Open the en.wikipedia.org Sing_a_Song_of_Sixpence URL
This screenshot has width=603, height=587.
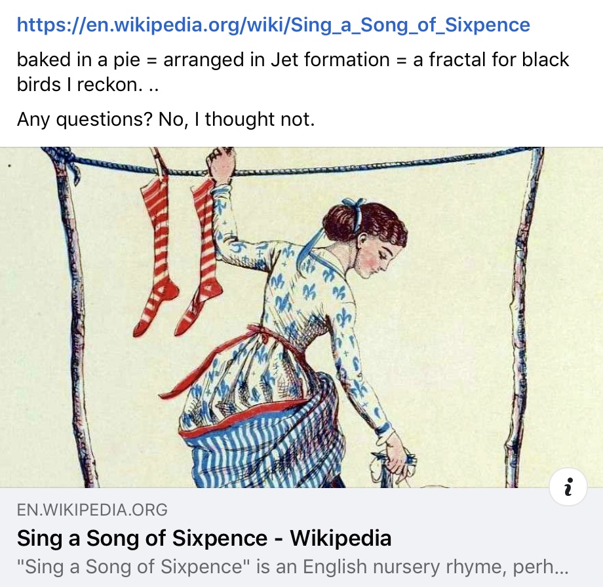(273, 25)
